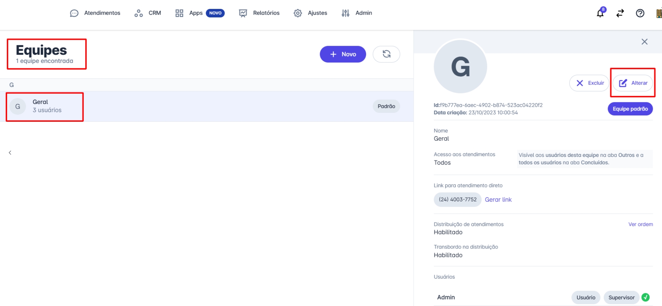Open the notifications bell icon
Image resolution: width=662 pixels, height=306 pixels.
(x=600, y=13)
